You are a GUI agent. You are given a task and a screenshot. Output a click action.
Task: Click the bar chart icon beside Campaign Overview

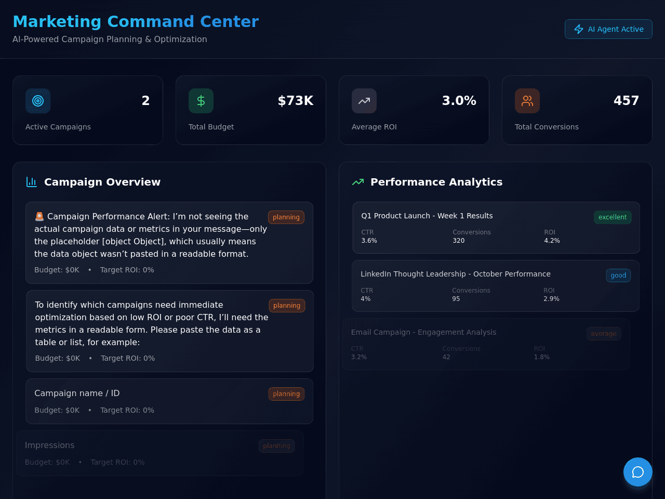pyautogui.click(x=32, y=182)
